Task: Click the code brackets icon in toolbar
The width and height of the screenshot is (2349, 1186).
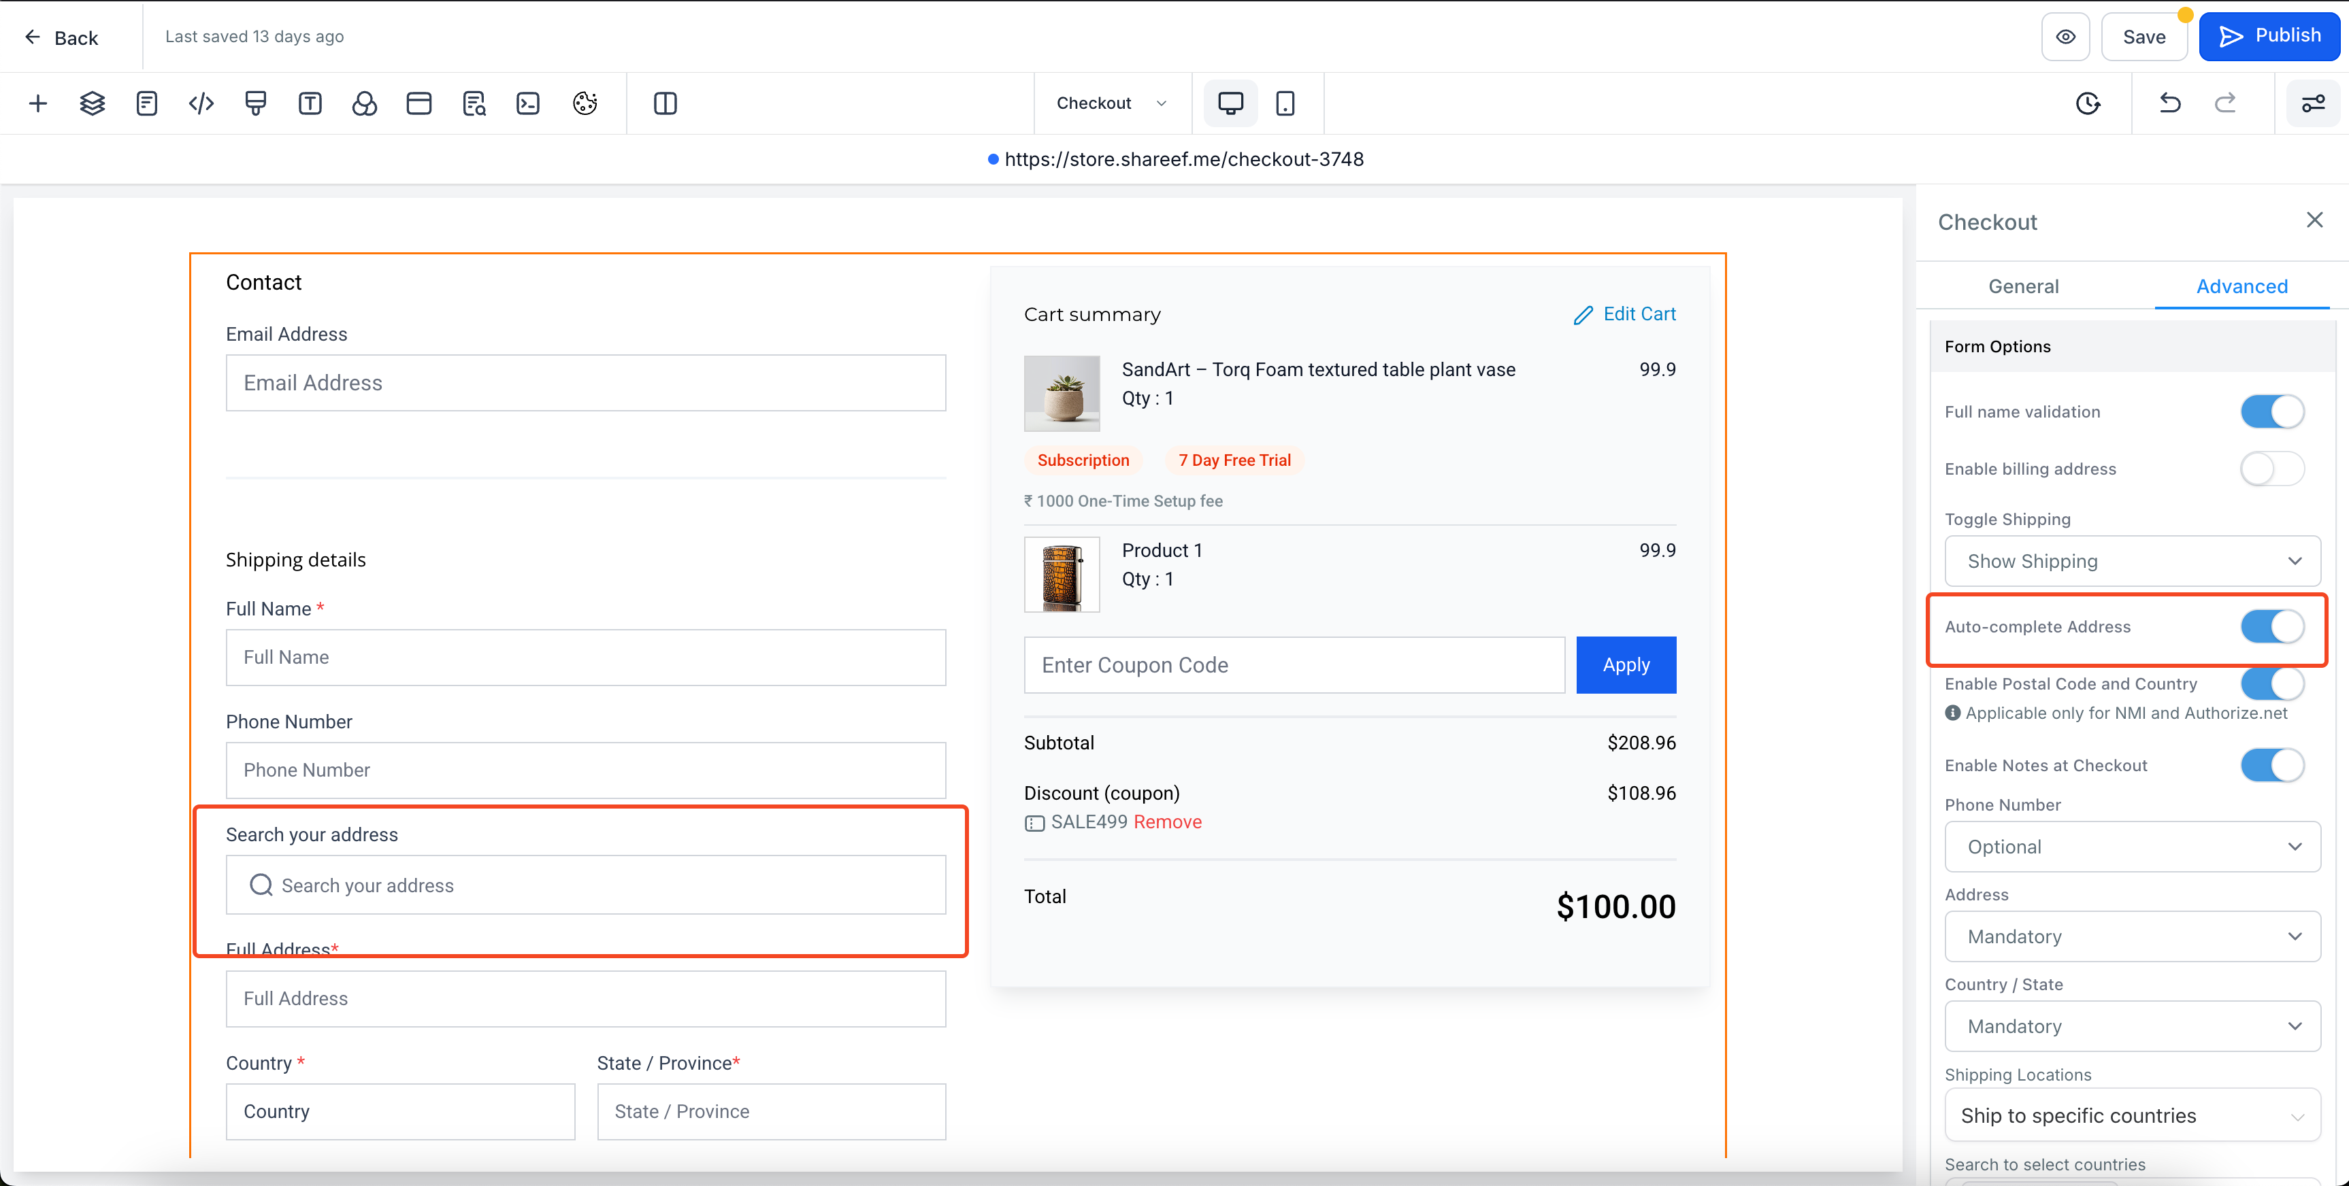Action: pos(201,104)
